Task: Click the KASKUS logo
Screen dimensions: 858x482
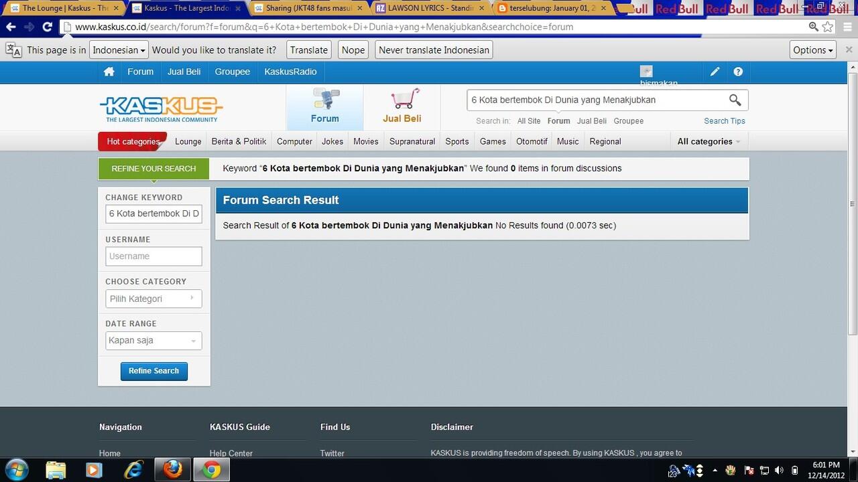Action: click(x=161, y=109)
